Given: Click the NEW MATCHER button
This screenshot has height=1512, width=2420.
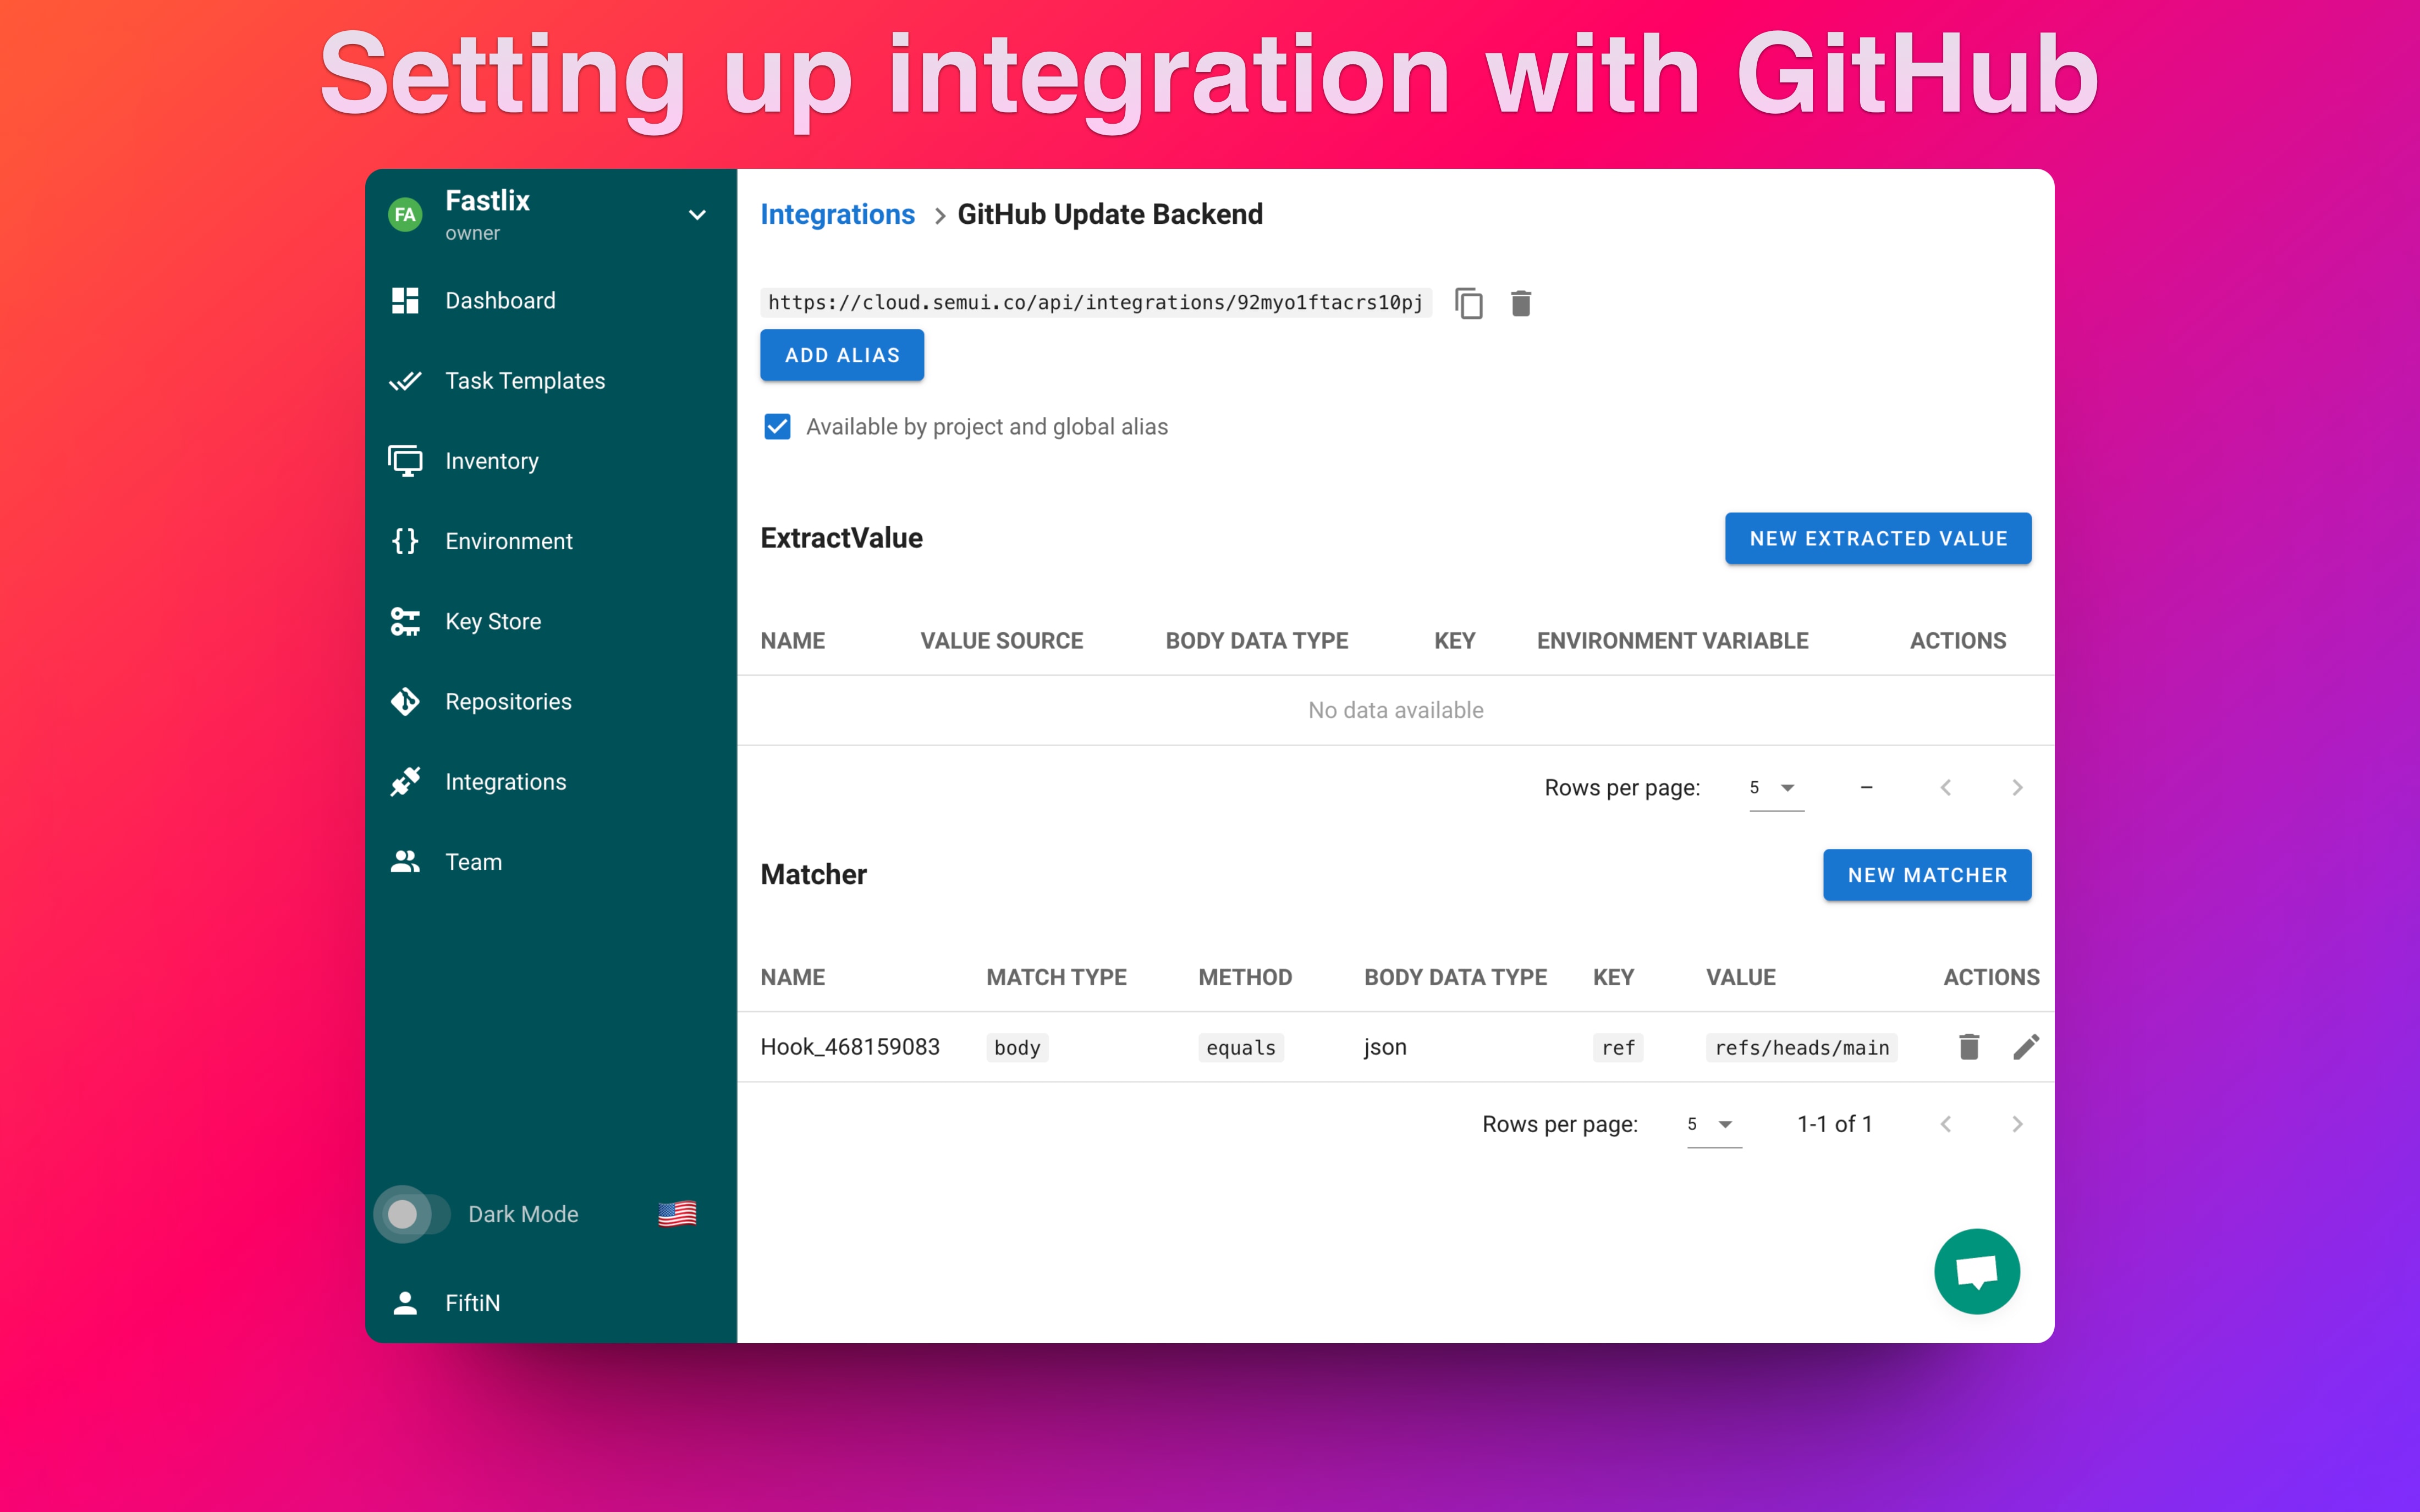Looking at the screenshot, I should click(x=1927, y=875).
